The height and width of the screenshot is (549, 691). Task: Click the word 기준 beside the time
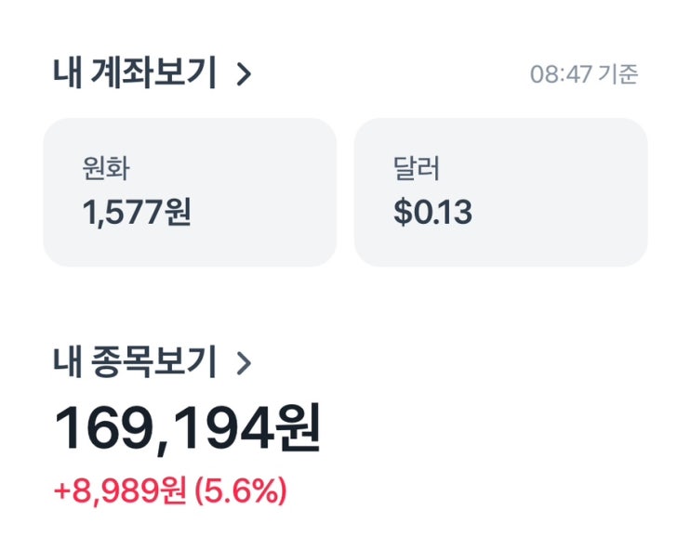click(618, 75)
